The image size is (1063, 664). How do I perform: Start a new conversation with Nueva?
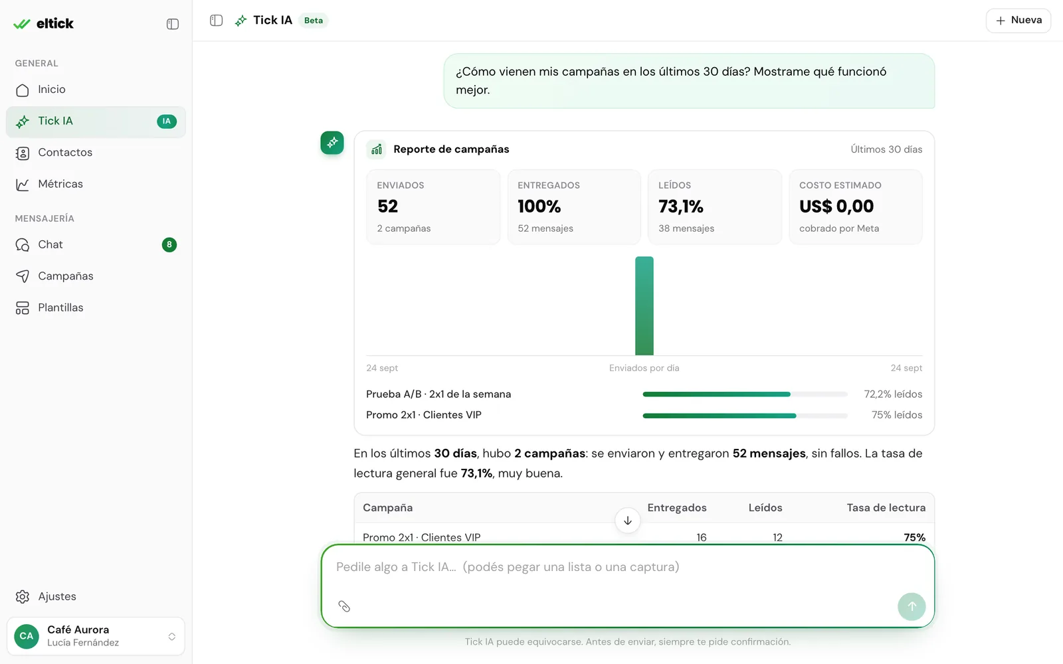(x=1018, y=21)
